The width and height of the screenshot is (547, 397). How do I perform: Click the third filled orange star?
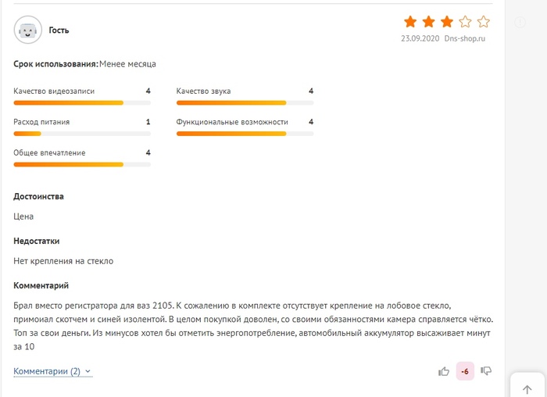pos(447,22)
